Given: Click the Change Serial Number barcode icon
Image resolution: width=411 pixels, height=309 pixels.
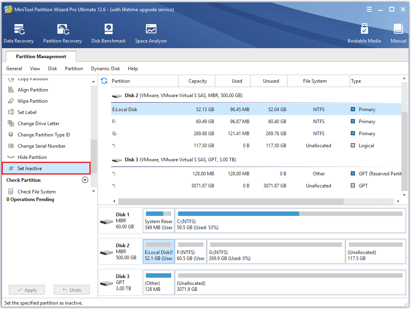Looking at the screenshot, I should pyautogui.click(x=11, y=146).
